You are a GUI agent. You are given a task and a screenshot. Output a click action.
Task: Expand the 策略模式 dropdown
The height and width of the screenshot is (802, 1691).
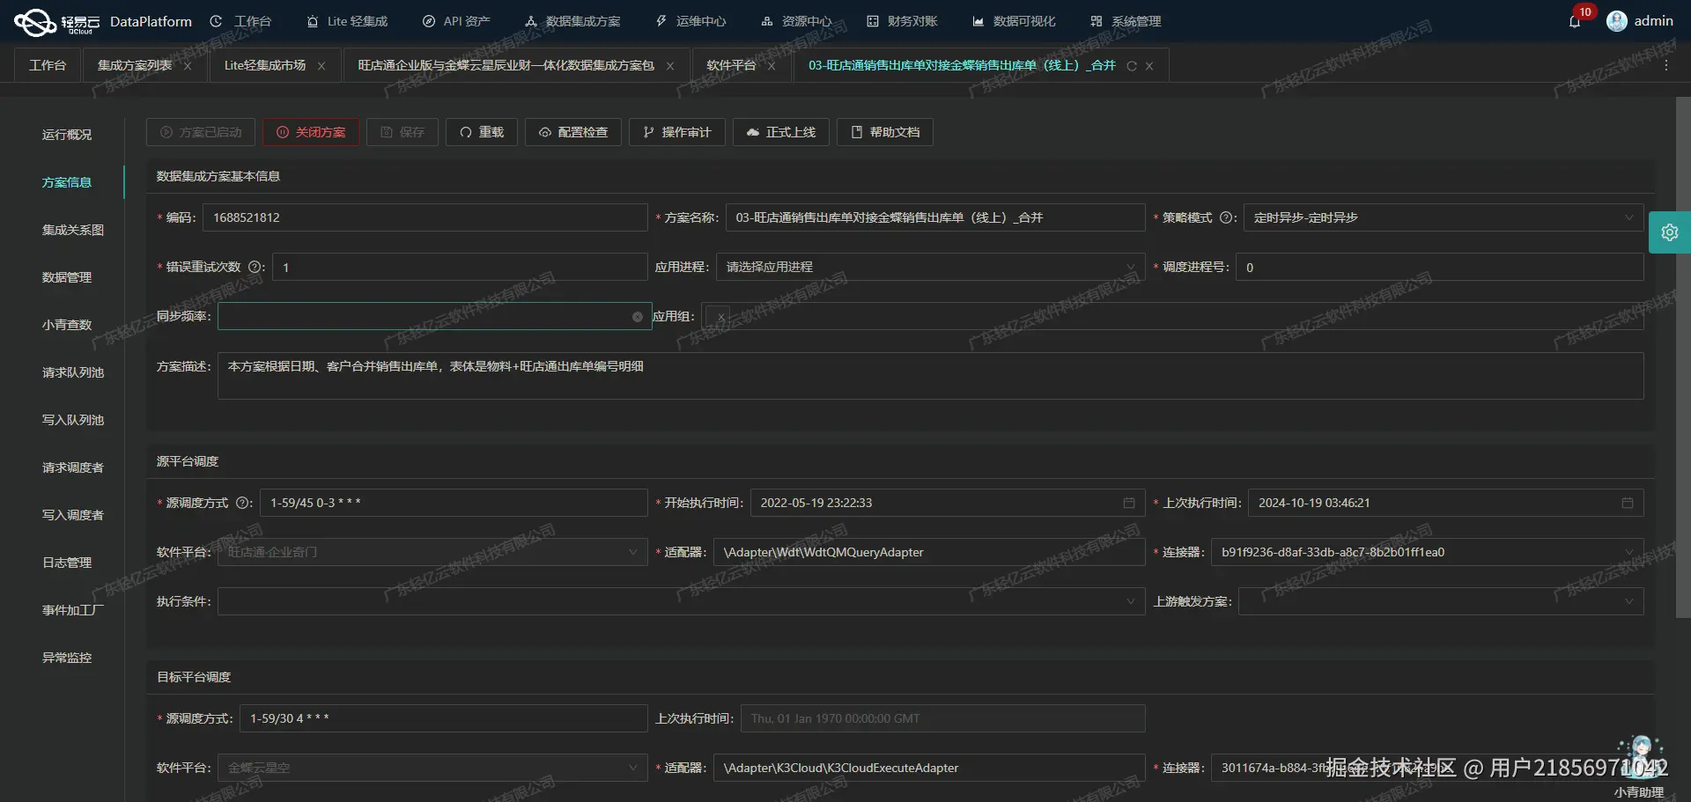click(1444, 217)
